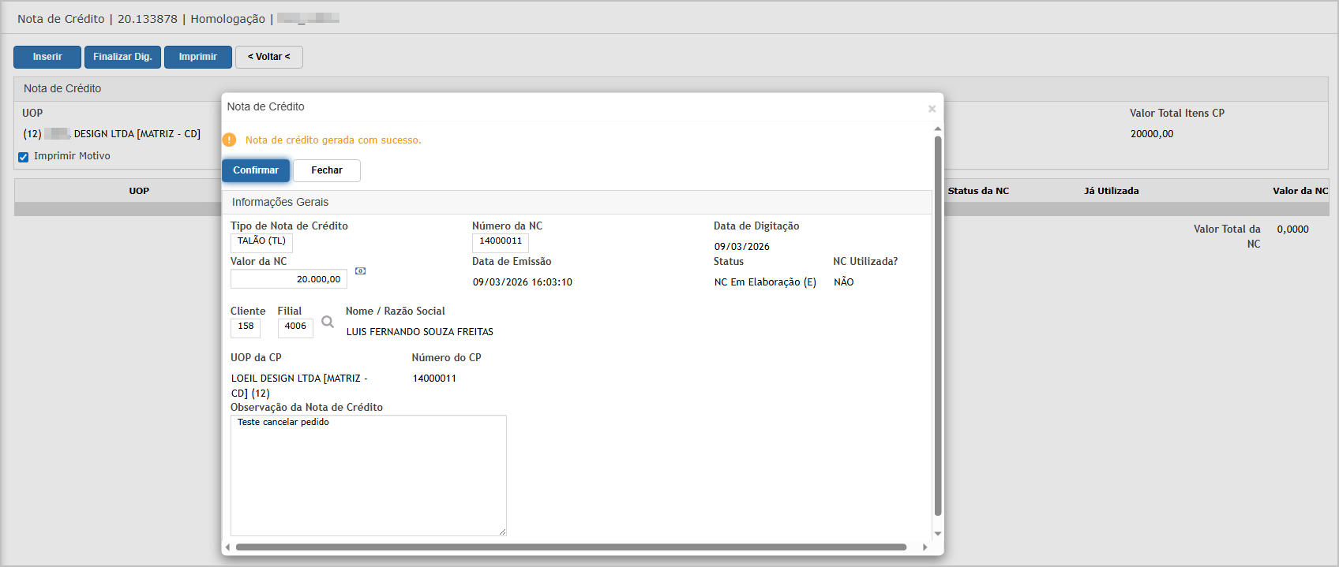Screen dimensions: 1339x567
Task: Click the magnifier icon beside the Filial field
Action: [328, 322]
